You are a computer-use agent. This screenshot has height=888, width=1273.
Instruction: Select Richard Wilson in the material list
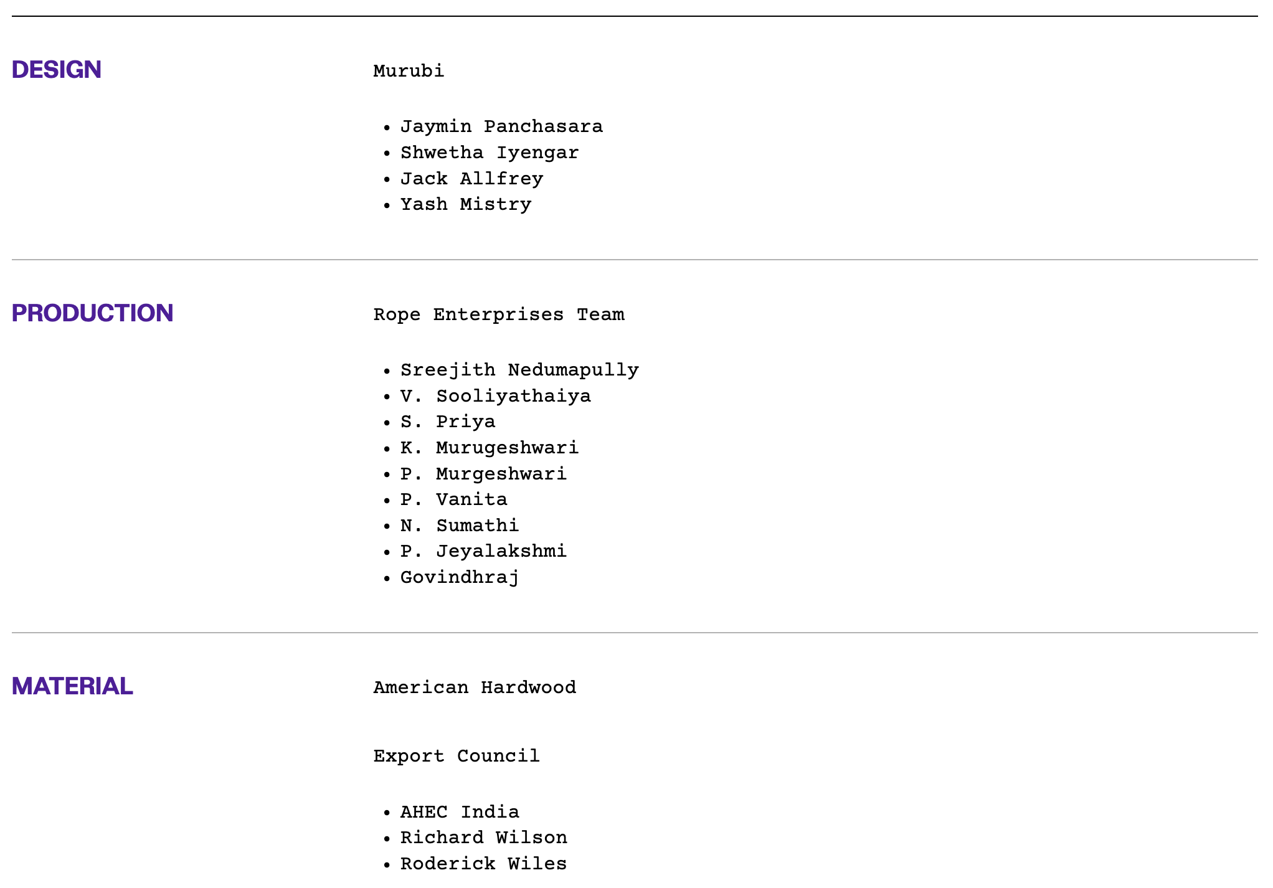coord(484,838)
